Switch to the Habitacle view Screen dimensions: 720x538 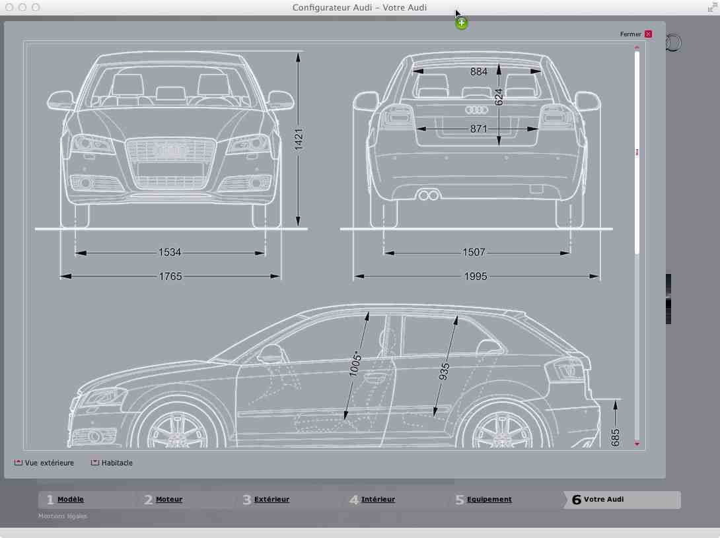(x=117, y=463)
